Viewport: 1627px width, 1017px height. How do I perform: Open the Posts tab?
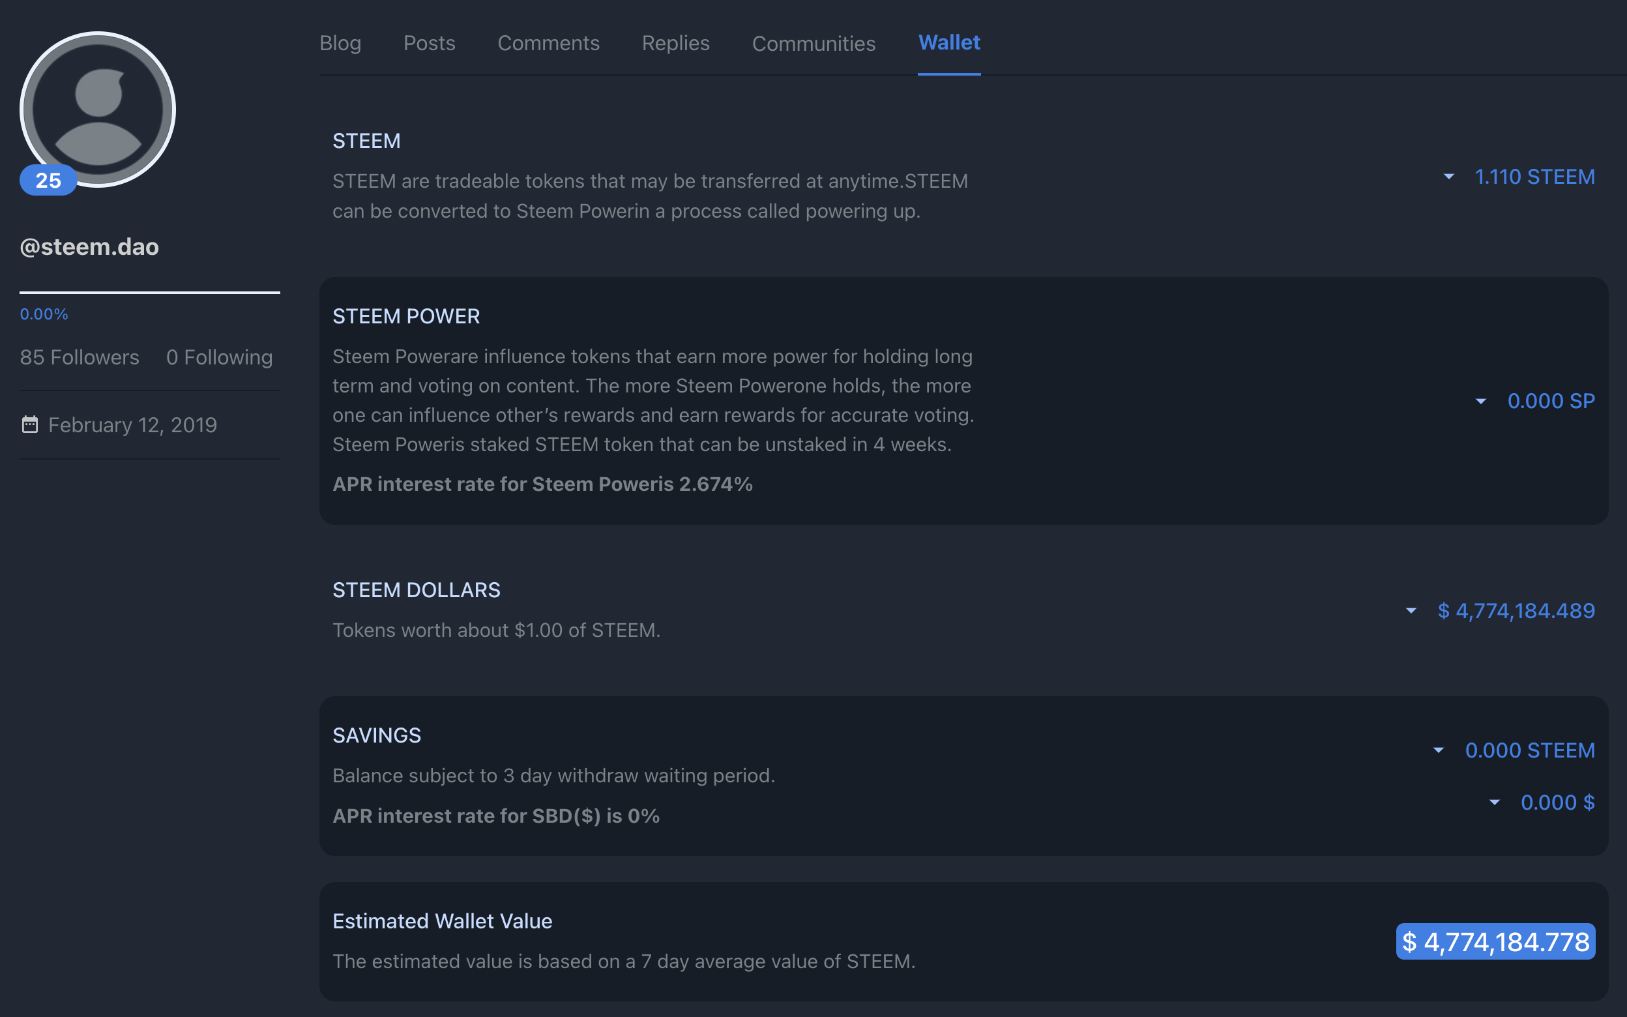[429, 43]
